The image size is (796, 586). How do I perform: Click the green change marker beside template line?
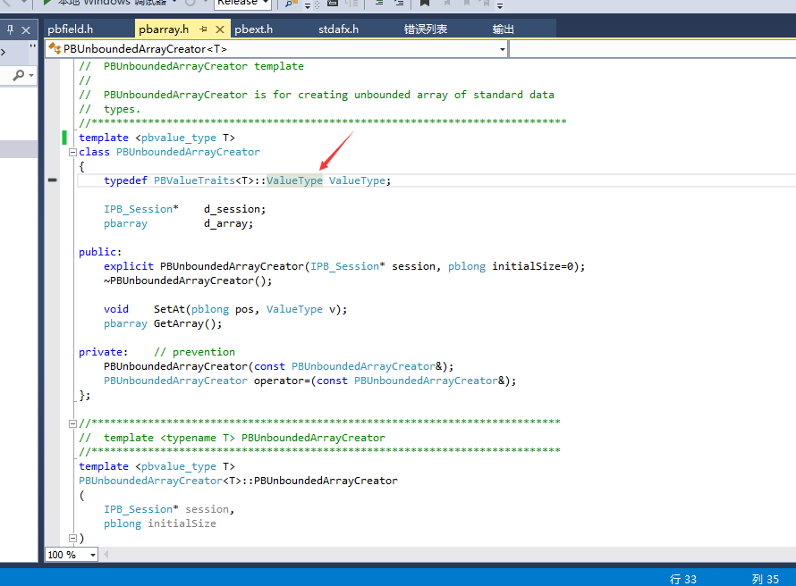click(x=64, y=138)
